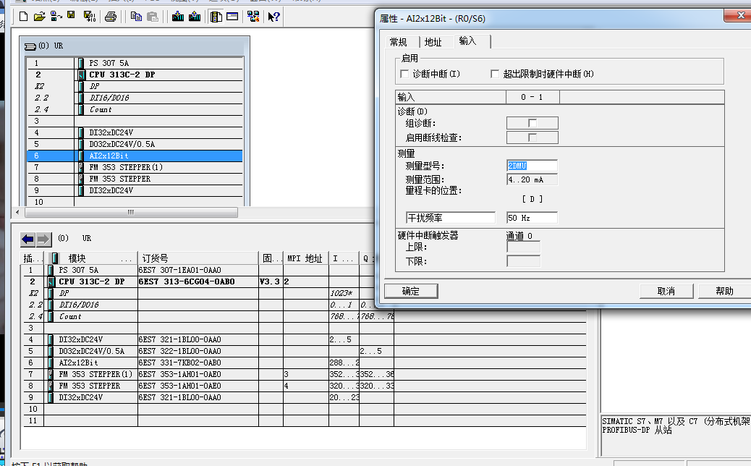Click firmware cell V3.3 in the detail table
This screenshot has height=466, width=751.
(270, 281)
